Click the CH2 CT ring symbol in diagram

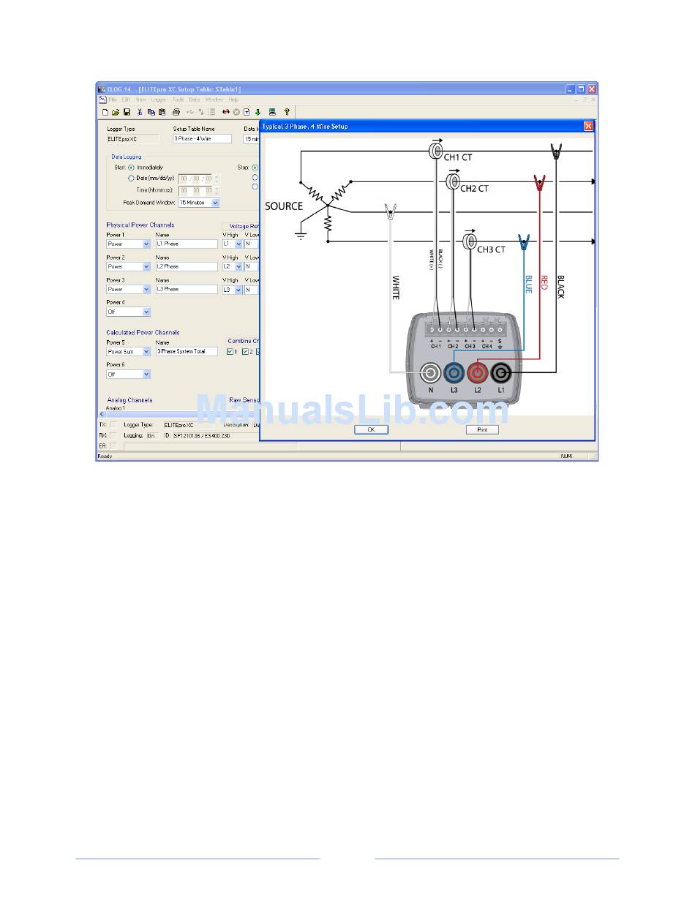tap(453, 181)
